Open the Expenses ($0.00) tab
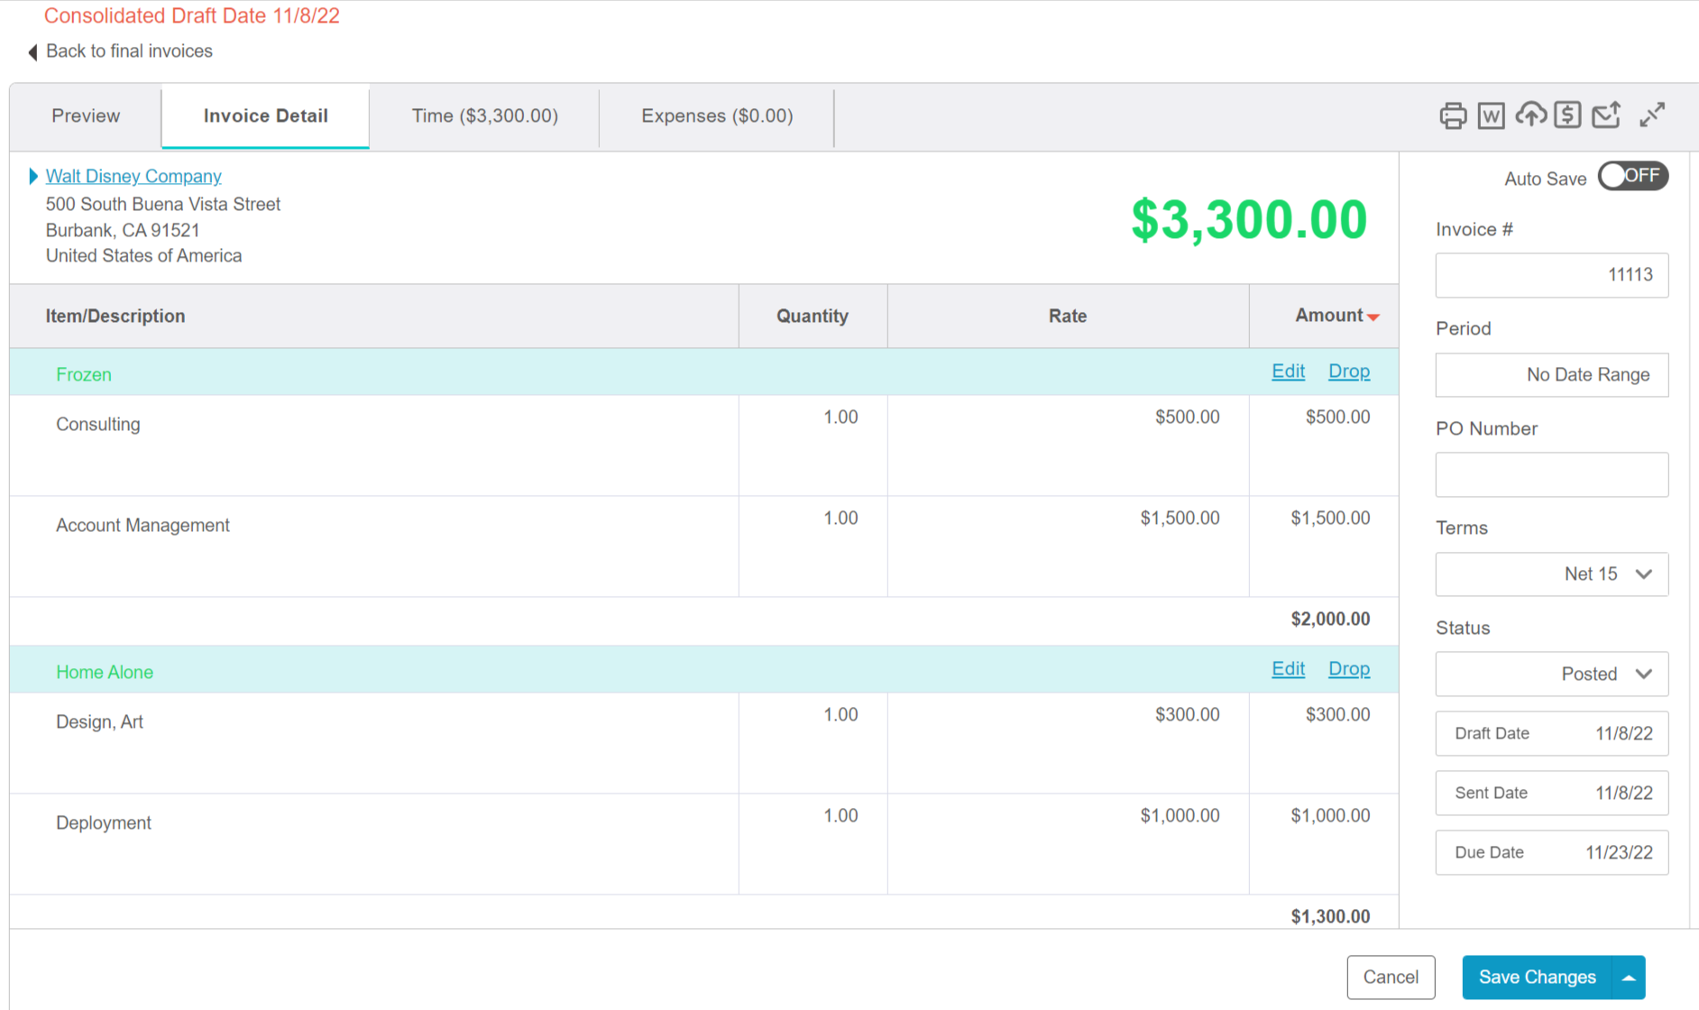Viewport: 1699px width, 1010px height. [x=717, y=116]
